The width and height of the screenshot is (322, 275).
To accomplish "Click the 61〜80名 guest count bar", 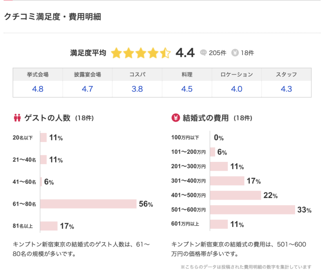I will click(88, 204).
